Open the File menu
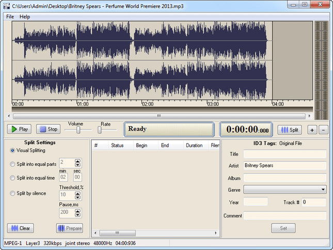333x250 pixels. coord(10,17)
